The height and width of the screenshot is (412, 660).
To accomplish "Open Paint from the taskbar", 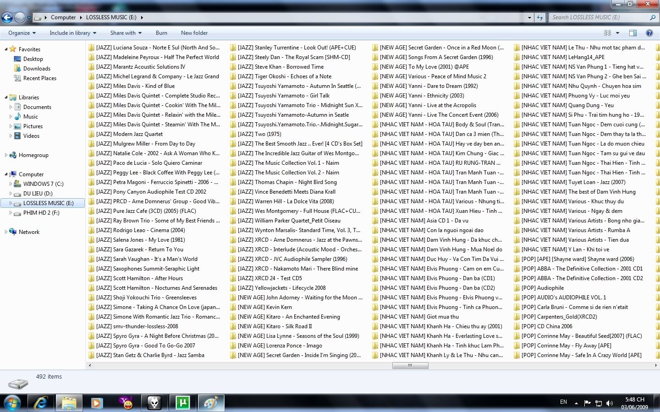I will click(x=211, y=403).
